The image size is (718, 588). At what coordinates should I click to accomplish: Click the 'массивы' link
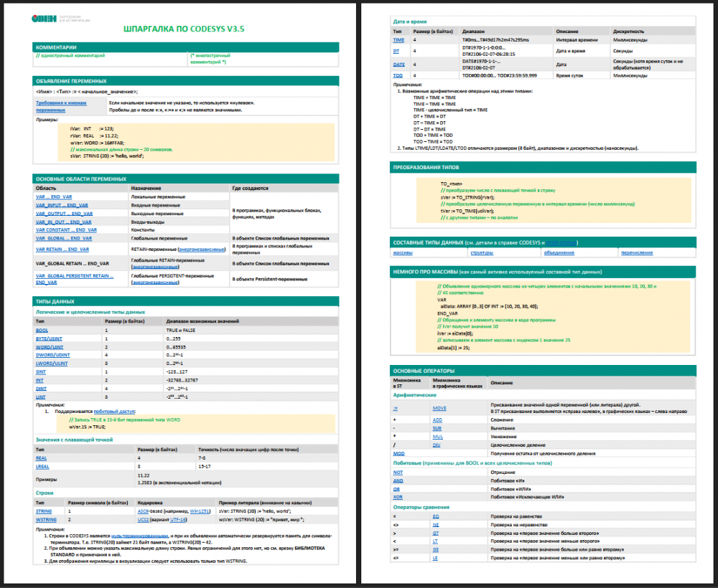(x=403, y=252)
